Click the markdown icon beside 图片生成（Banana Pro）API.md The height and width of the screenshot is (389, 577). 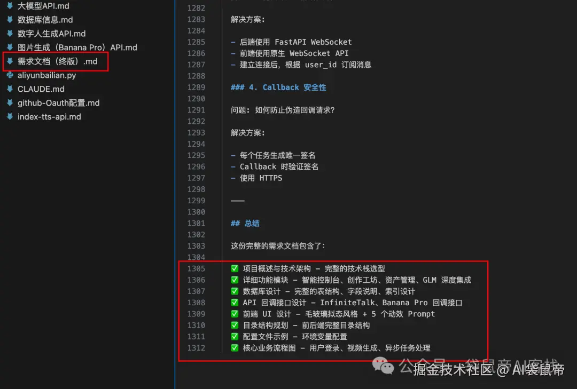point(10,47)
